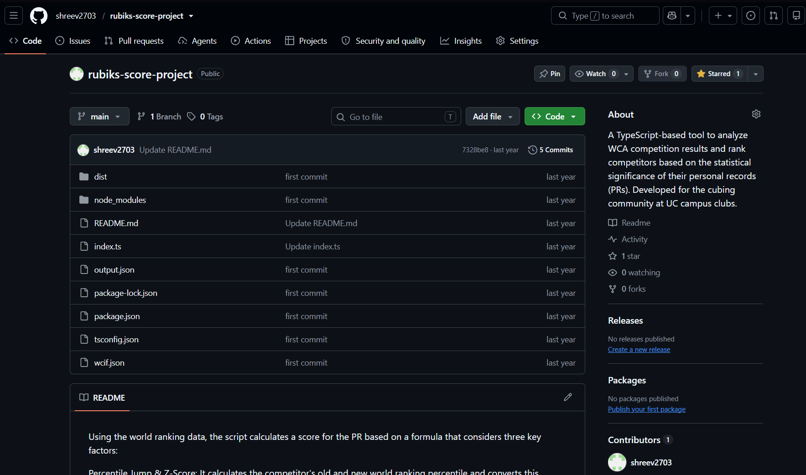
Task: Toggle the Starred button
Action: pos(720,74)
